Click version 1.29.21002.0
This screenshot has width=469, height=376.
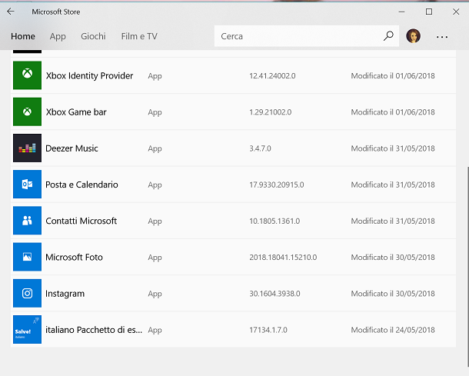click(271, 112)
